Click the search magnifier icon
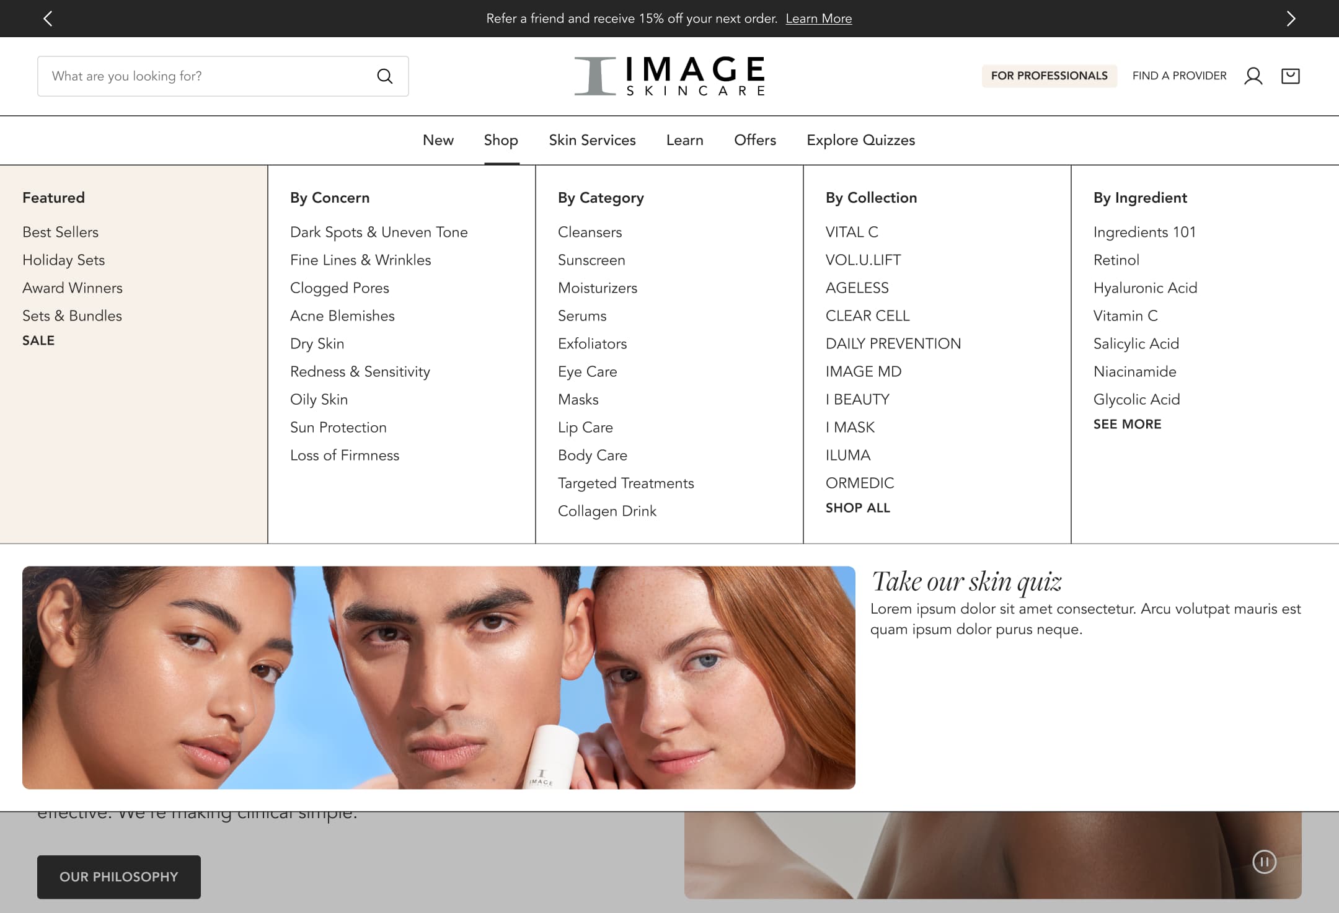The height and width of the screenshot is (913, 1339). 385,76
